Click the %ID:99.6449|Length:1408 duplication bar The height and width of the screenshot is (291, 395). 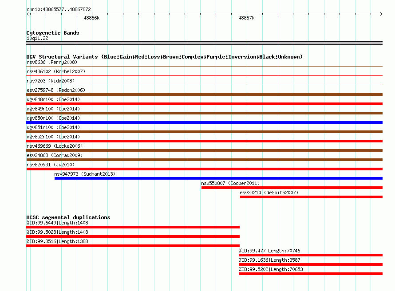[x=133, y=227]
